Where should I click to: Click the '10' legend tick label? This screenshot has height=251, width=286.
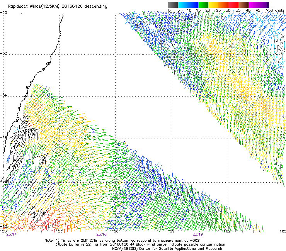click(189, 10)
